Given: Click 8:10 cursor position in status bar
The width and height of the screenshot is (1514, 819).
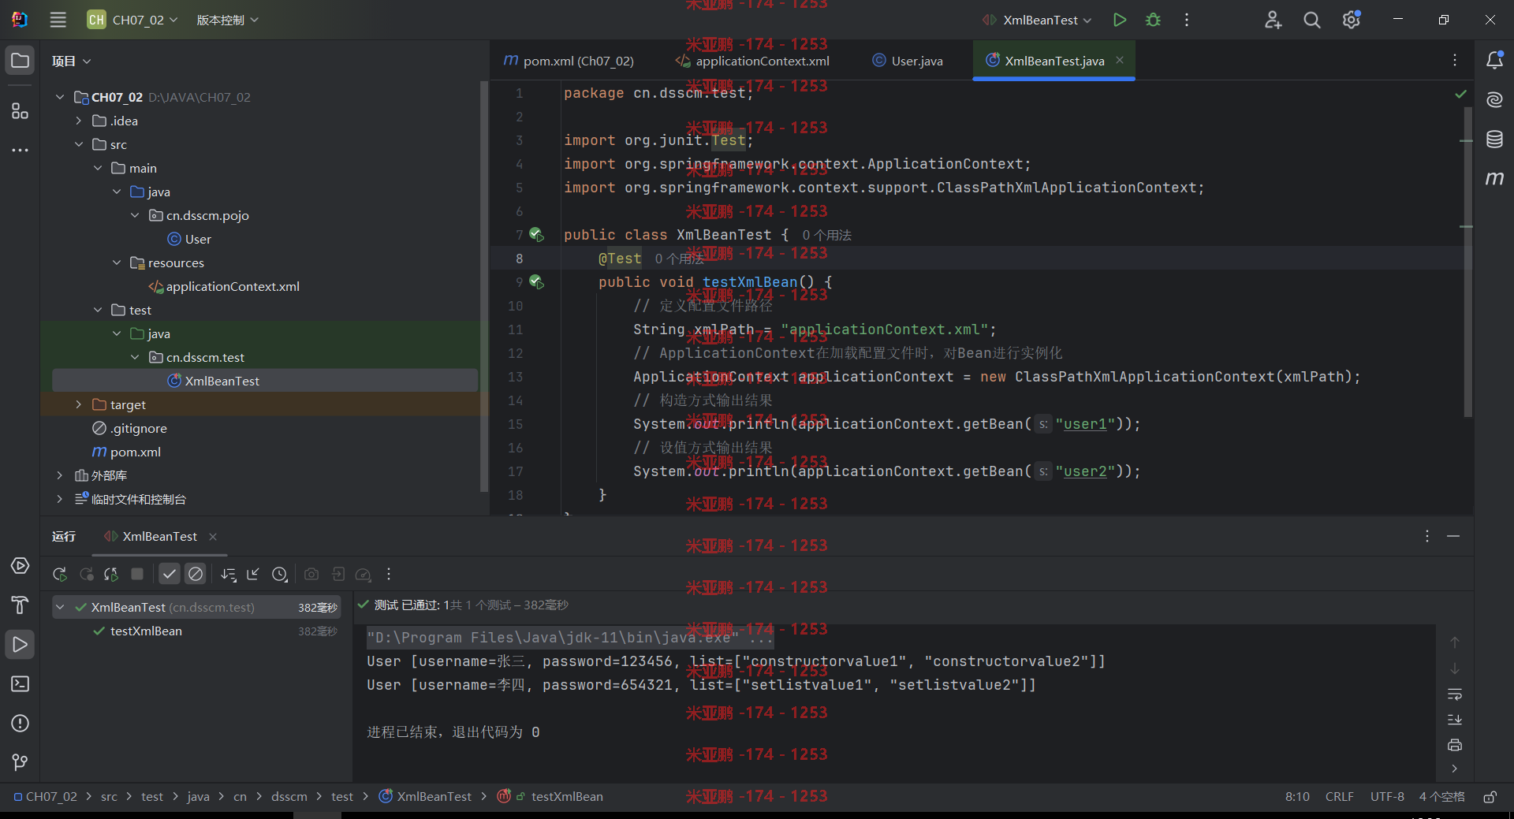Looking at the screenshot, I should (x=1297, y=797).
